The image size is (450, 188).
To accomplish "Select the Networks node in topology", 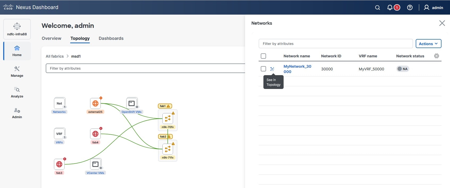I will point(60,103).
